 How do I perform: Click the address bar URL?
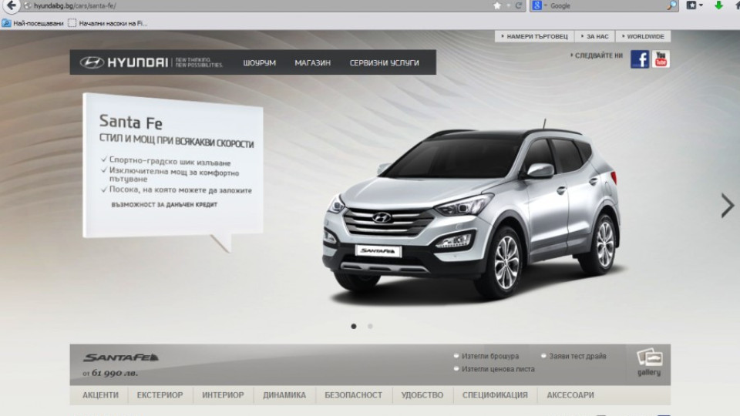point(75,5)
